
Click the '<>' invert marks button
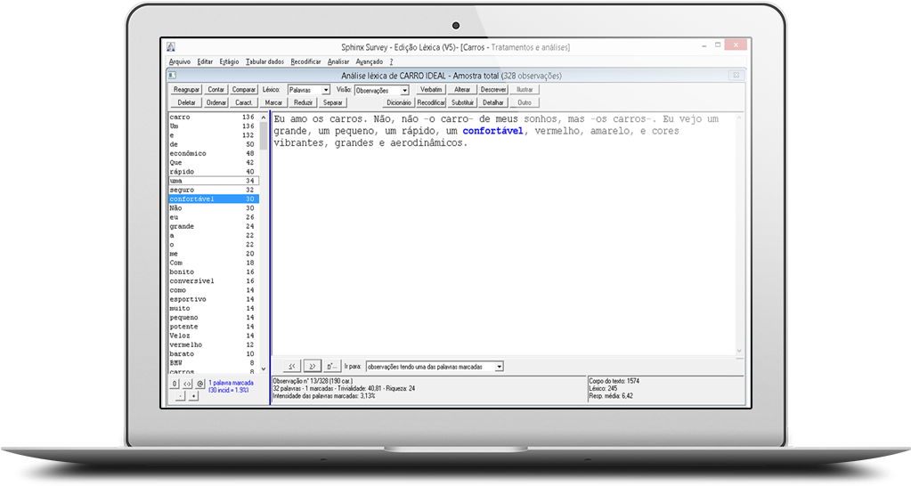(187, 384)
